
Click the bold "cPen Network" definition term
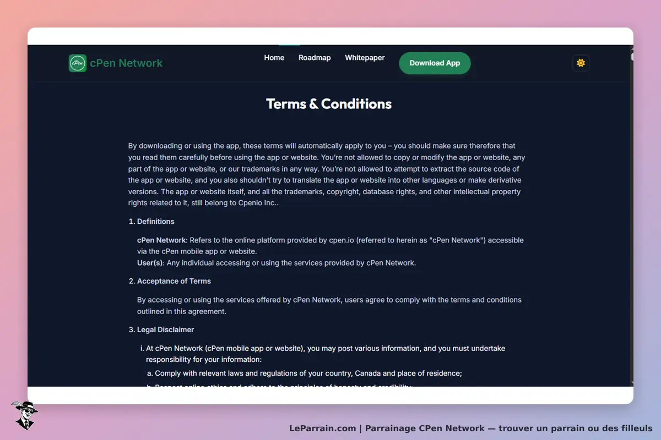[x=162, y=240]
